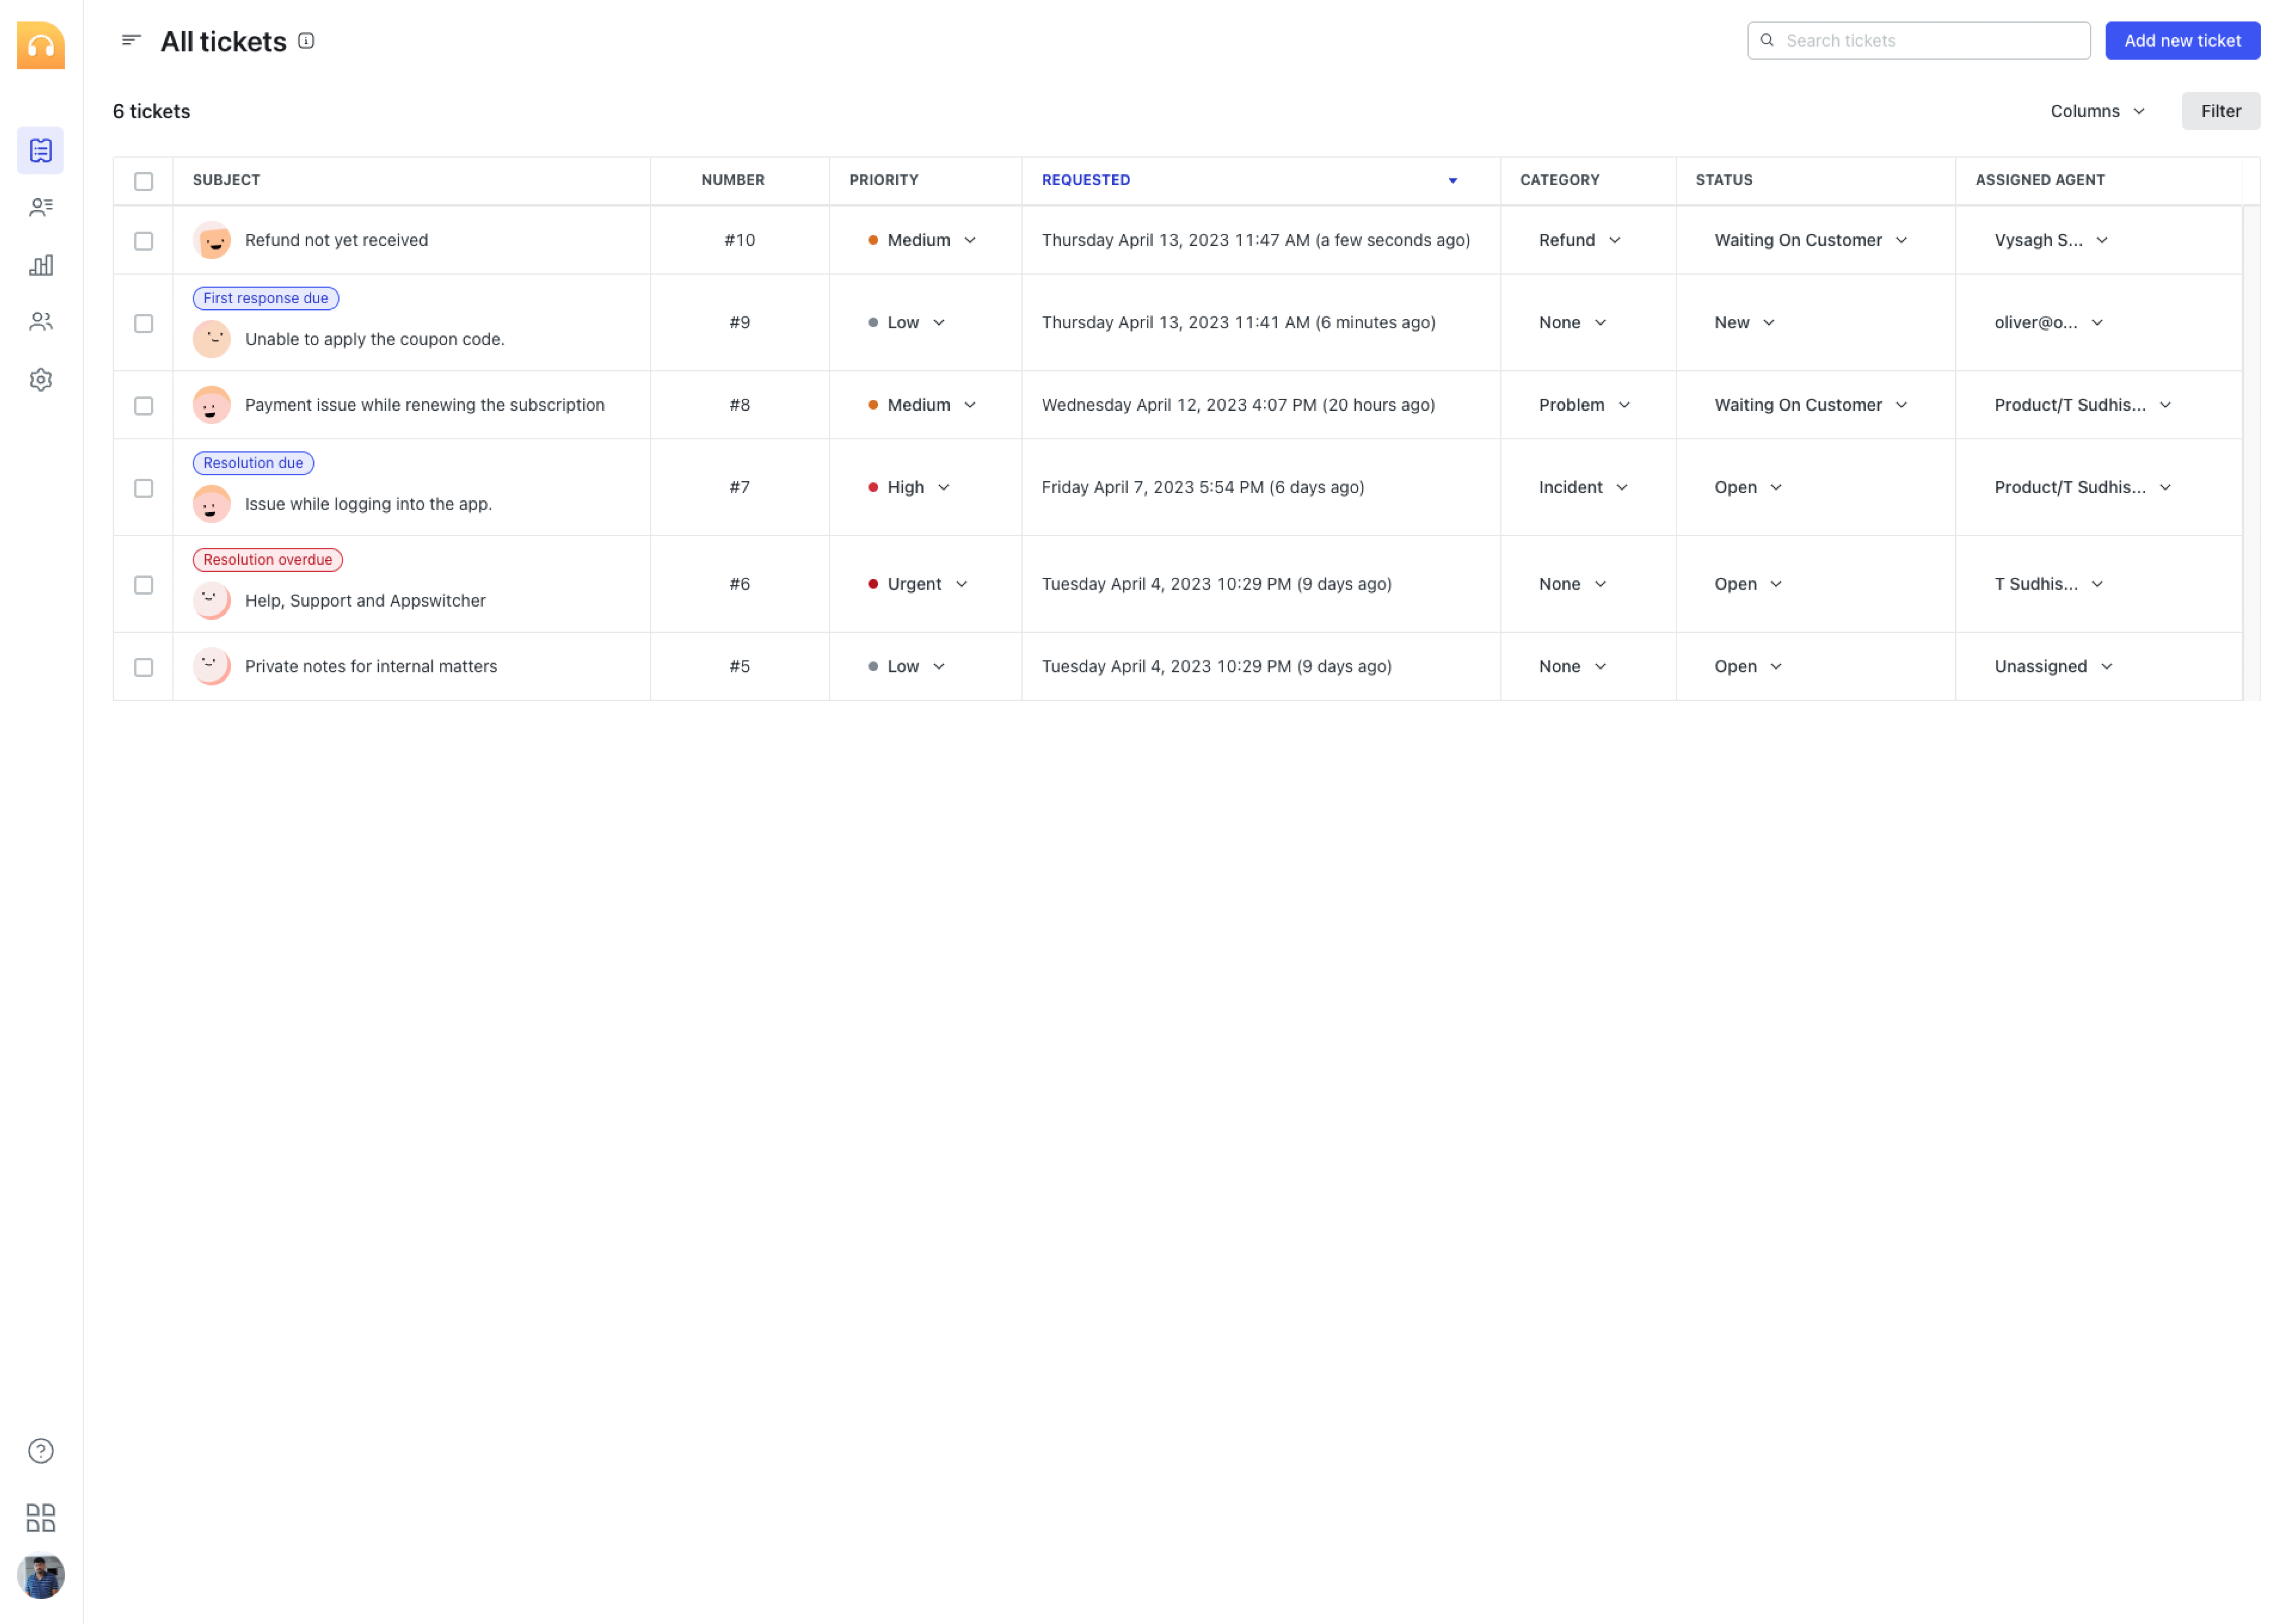Open ticket Private notes for internal matters
The width and height of the screenshot is (2284, 1624).
coord(371,666)
